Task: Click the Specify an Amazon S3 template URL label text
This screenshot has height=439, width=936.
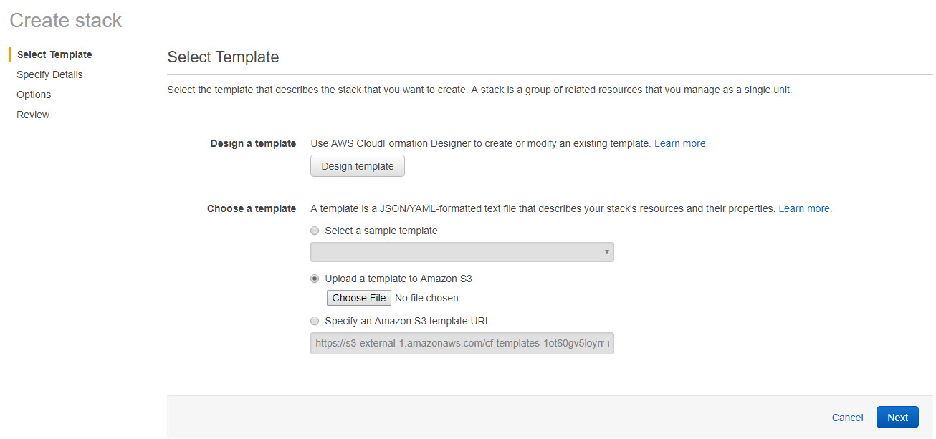Action: pos(407,321)
